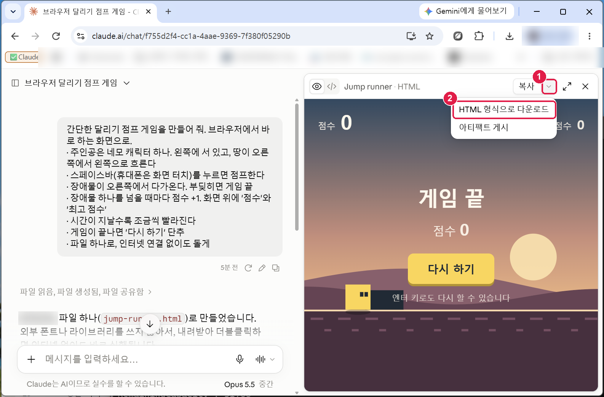Click the browser forward arrow

[x=35, y=36]
